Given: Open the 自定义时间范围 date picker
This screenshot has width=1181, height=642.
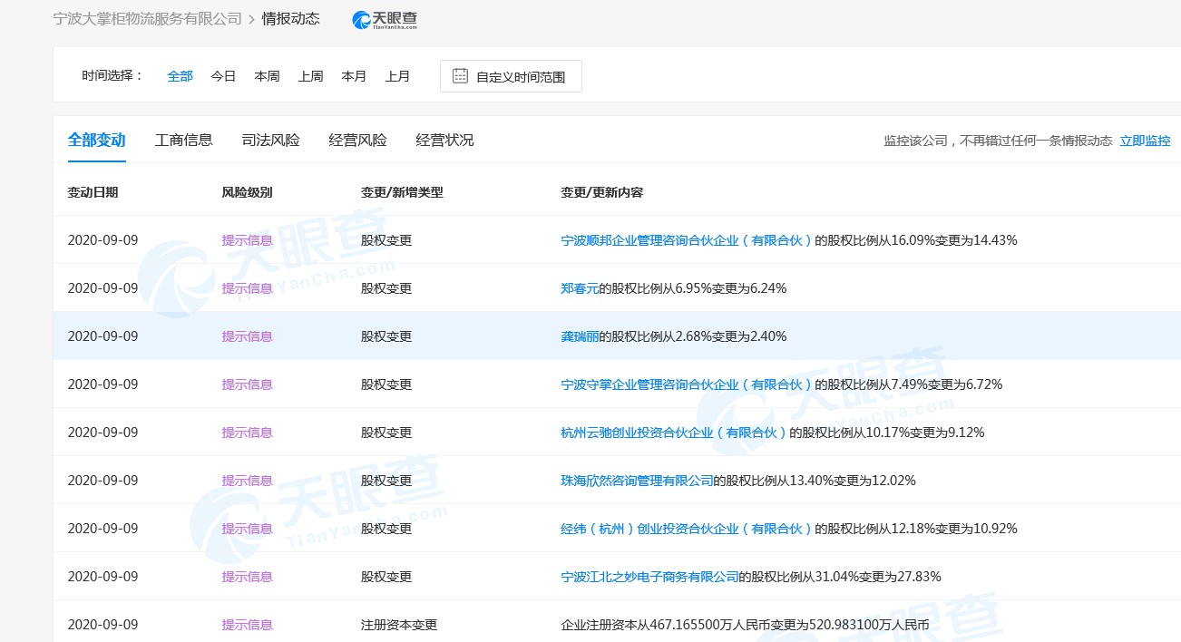Looking at the screenshot, I should (511, 76).
